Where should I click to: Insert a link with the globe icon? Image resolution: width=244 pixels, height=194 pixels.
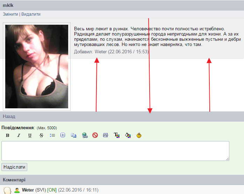tap(85, 135)
